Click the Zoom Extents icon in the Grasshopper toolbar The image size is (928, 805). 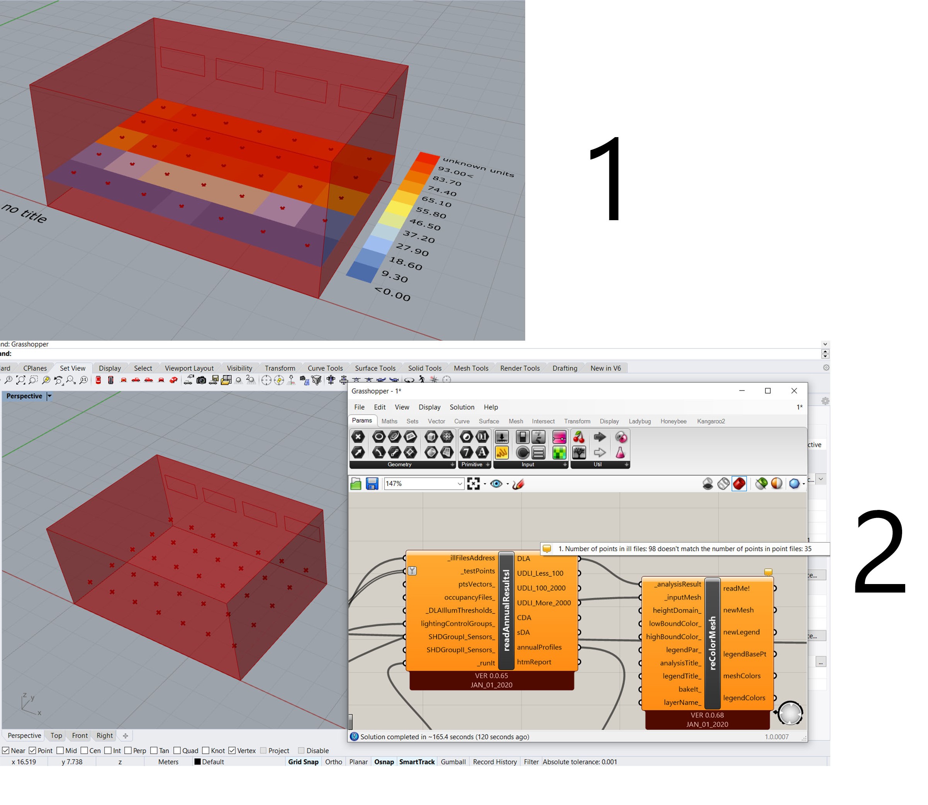pos(473,484)
